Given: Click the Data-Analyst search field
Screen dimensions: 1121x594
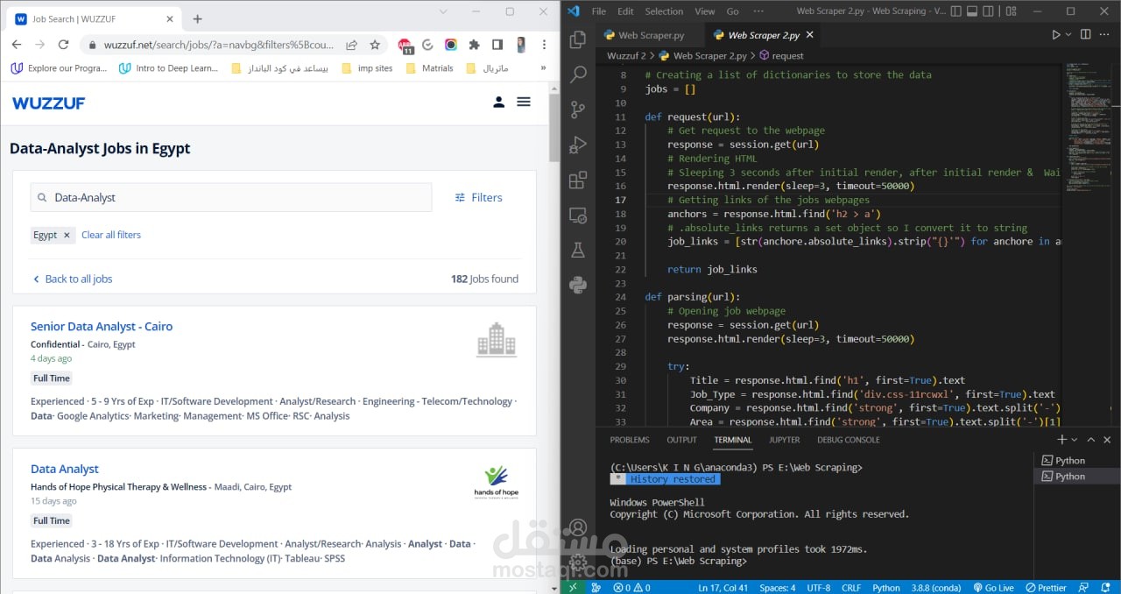Looking at the screenshot, I should [231, 197].
